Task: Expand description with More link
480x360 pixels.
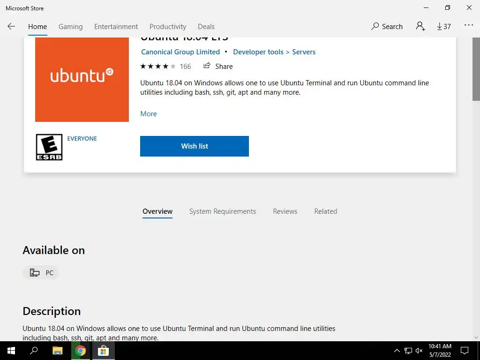Action: pyautogui.click(x=149, y=114)
